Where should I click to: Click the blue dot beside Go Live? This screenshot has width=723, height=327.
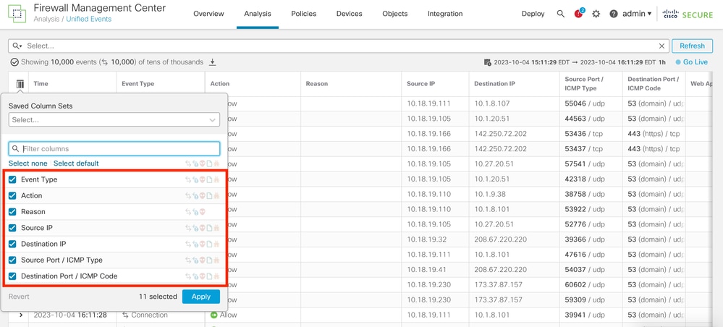[678, 61]
